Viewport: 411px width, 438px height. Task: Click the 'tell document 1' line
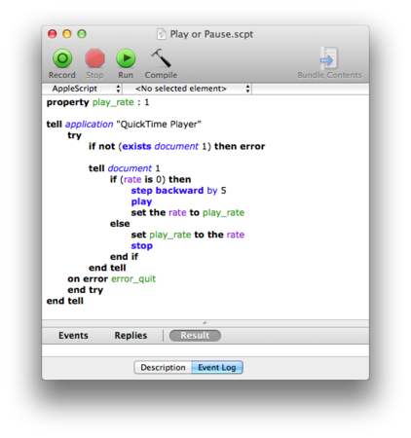click(125, 168)
